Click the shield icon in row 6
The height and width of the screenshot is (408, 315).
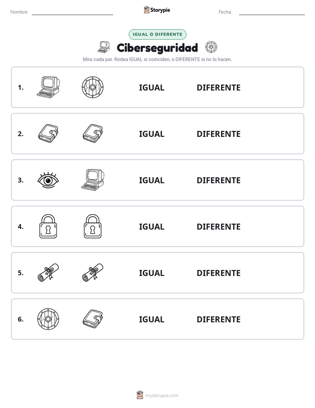pos(48,319)
